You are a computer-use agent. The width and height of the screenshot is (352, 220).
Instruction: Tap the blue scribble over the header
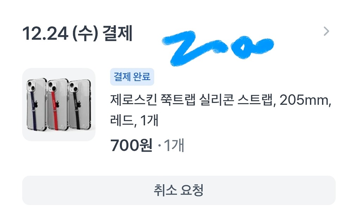218,48
